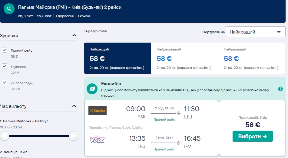Uncheck the 2+ пересадки checkbox

point(5,83)
